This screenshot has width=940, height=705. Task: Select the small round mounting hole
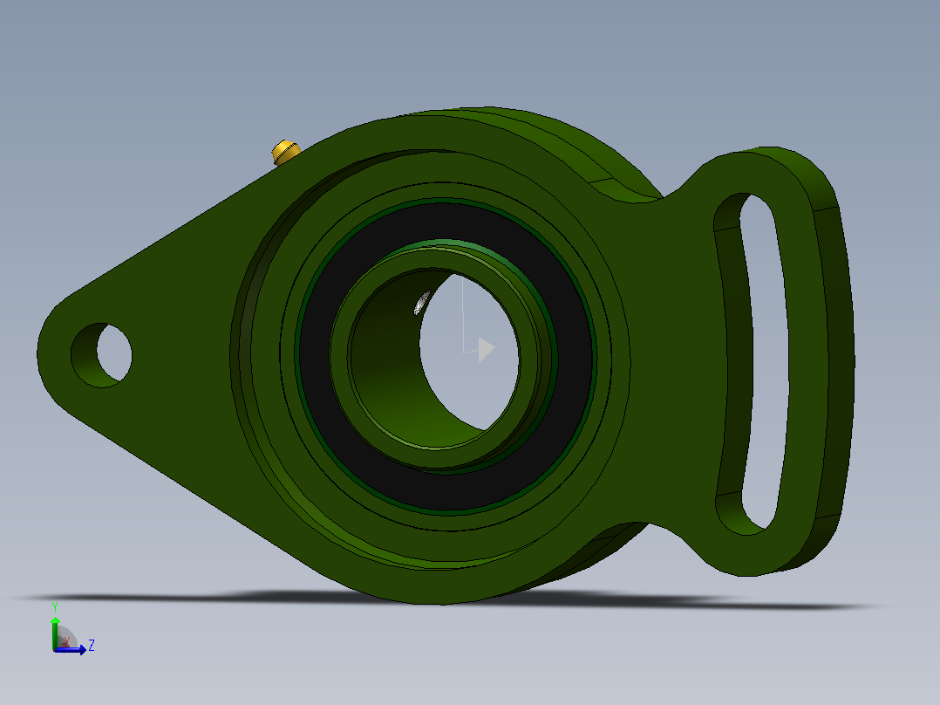101,355
